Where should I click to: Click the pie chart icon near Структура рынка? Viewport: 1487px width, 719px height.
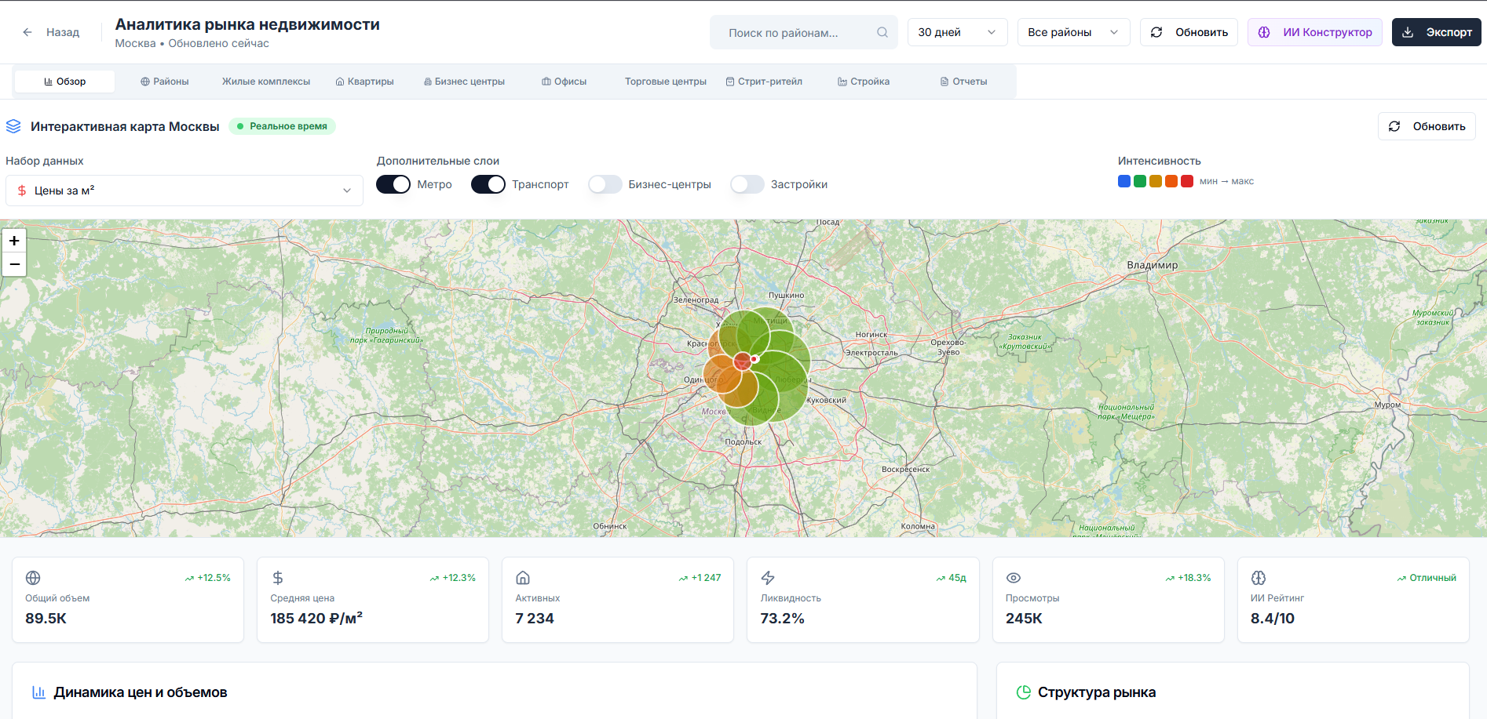tap(1024, 692)
